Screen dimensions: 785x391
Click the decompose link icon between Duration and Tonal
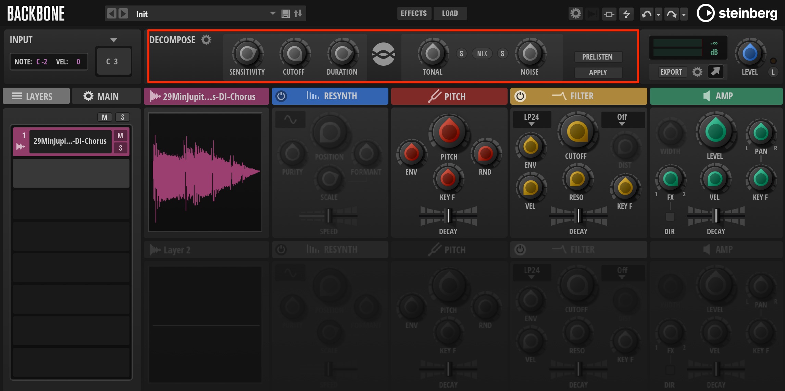[x=384, y=54]
